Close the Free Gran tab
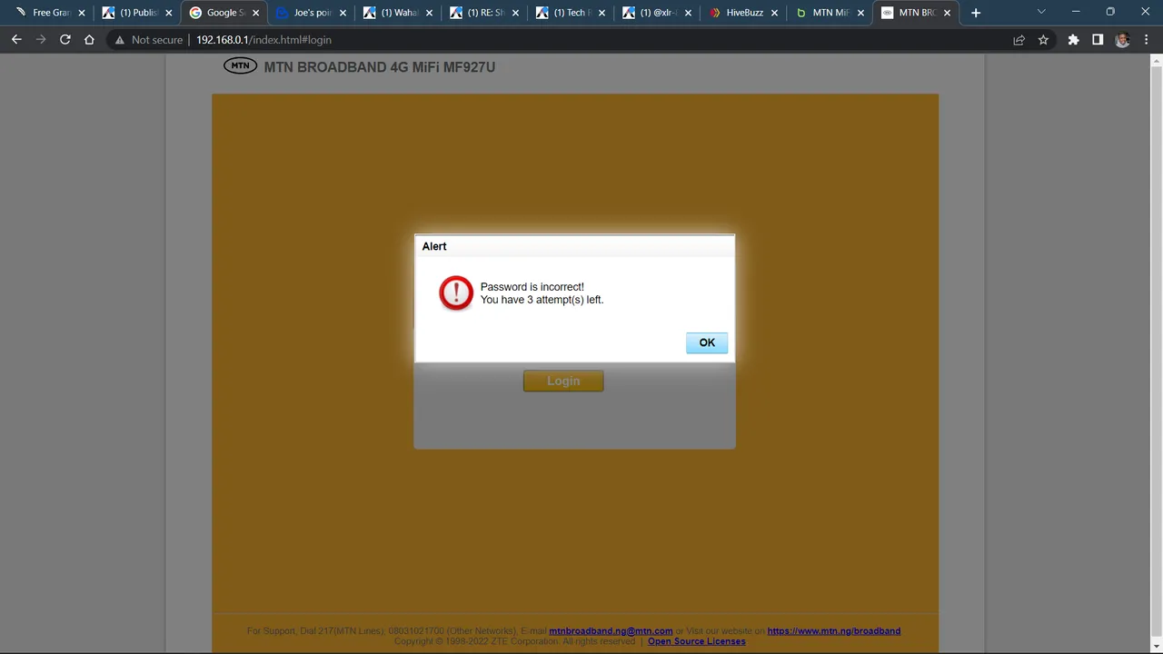The height and width of the screenshot is (654, 1163). coord(82,13)
